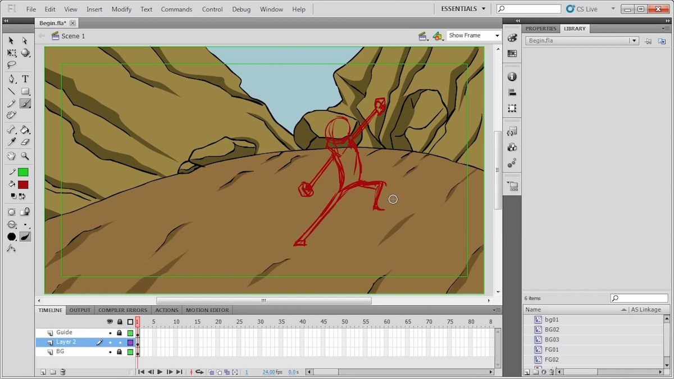Activate the Paint Bucket tool
Viewport: 674px width, 379px height.
[25, 130]
